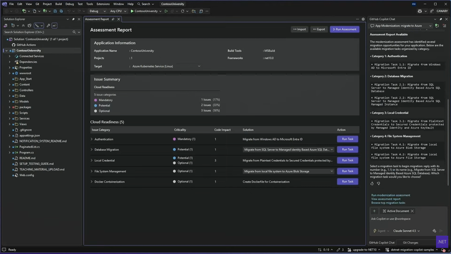451x254 pixels.
Task: Click Start Without Debugging play icon
Action: pos(166,11)
